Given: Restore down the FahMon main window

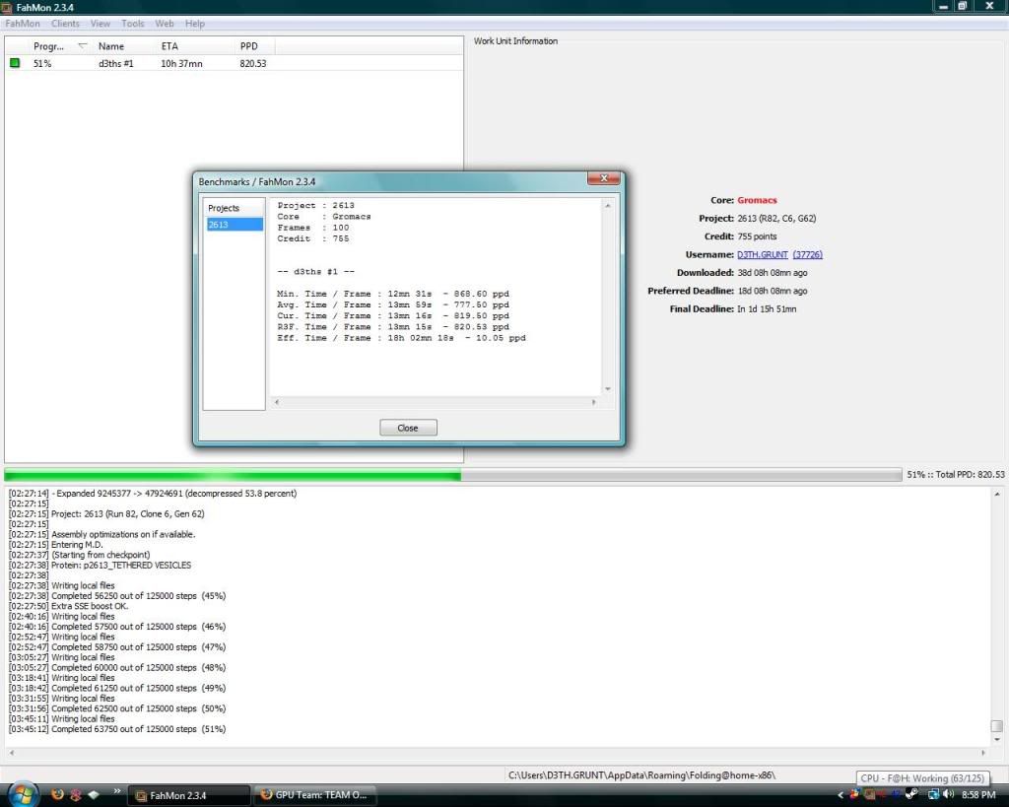Looking at the screenshot, I should (963, 6).
